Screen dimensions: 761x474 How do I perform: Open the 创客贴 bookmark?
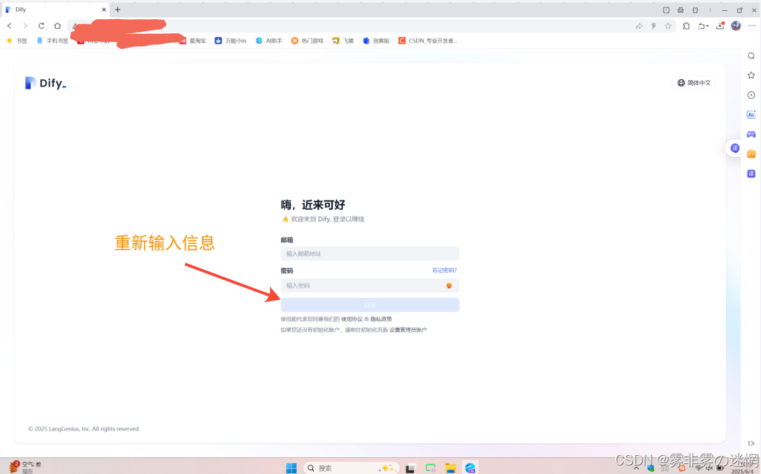pyautogui.click(x=376, y=41)
